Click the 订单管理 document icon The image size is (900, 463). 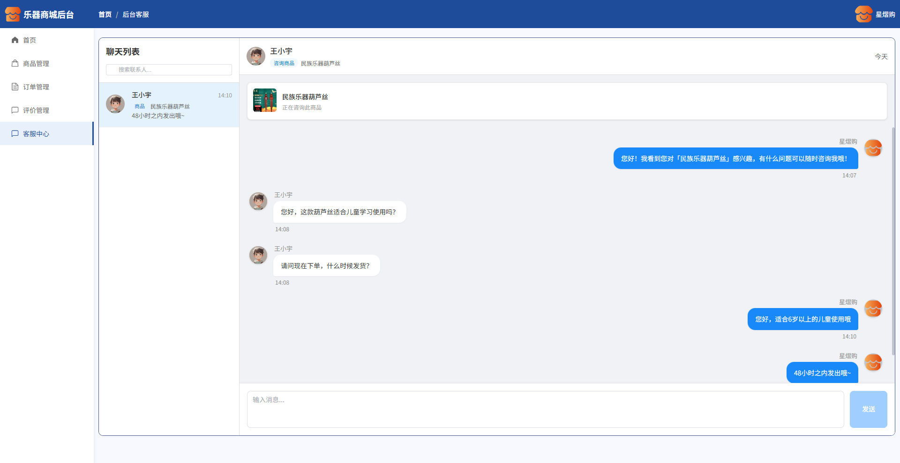(x=15, y=87)
